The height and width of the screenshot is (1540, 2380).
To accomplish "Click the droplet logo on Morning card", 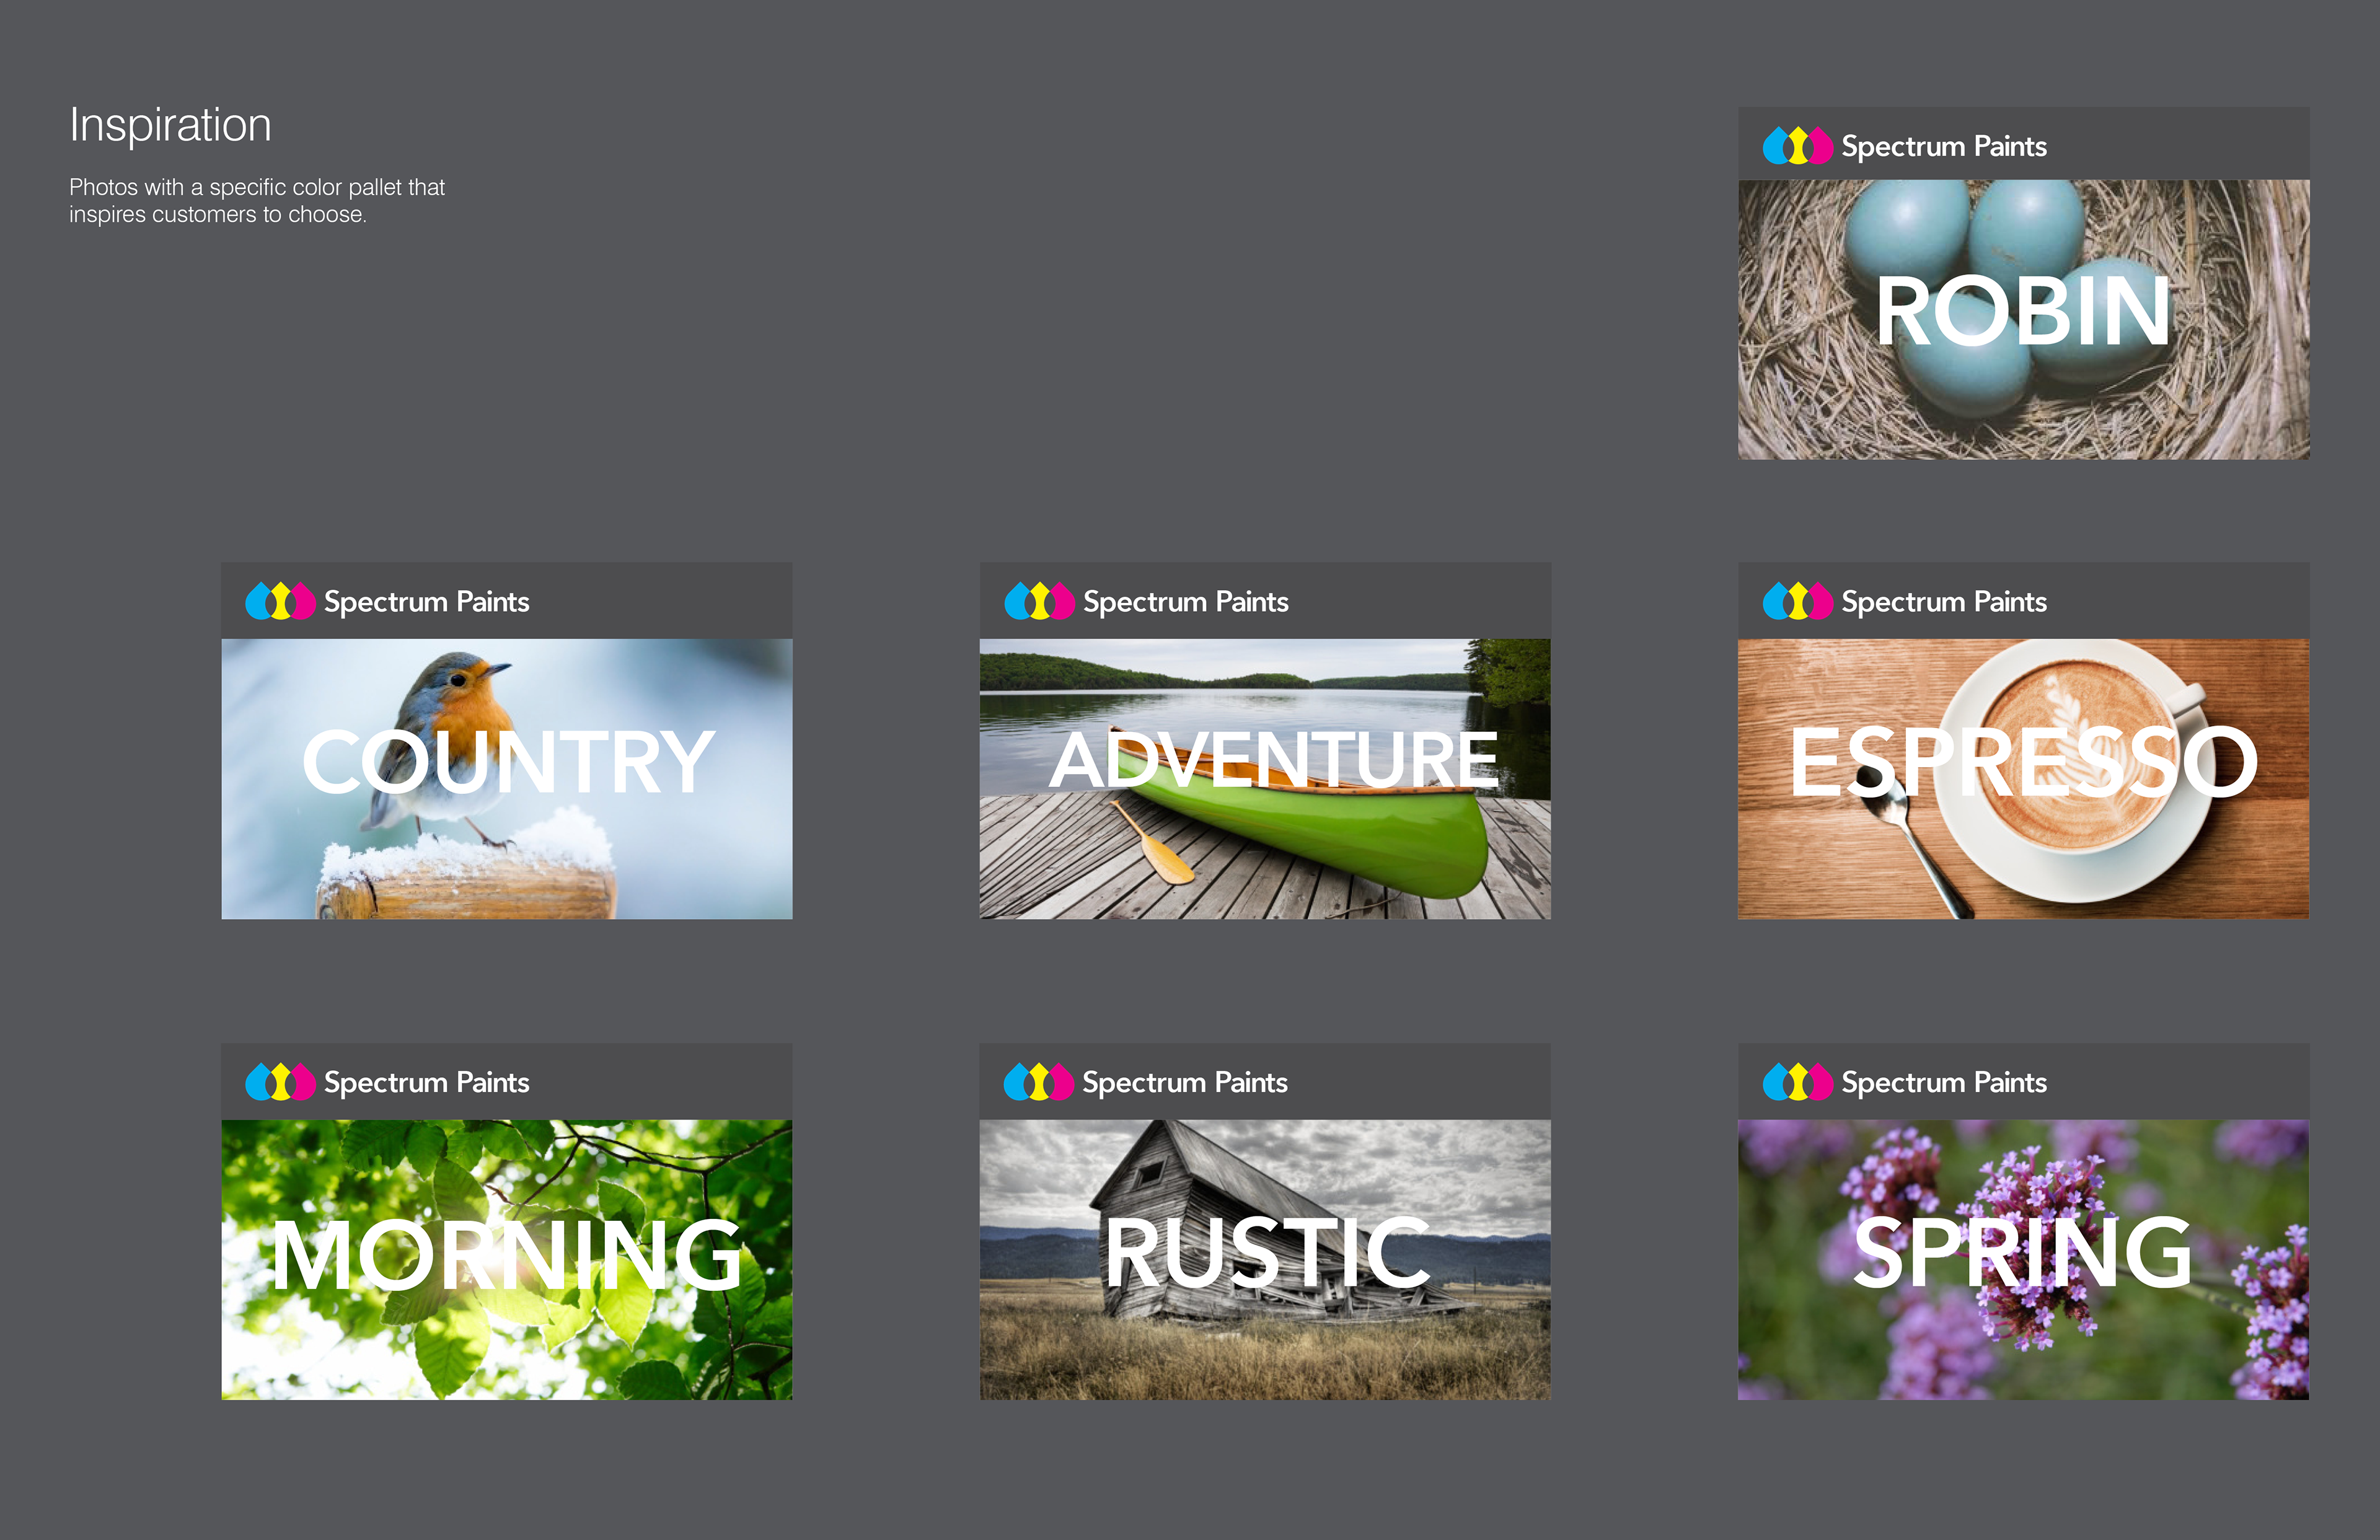I will point(280,1082).
